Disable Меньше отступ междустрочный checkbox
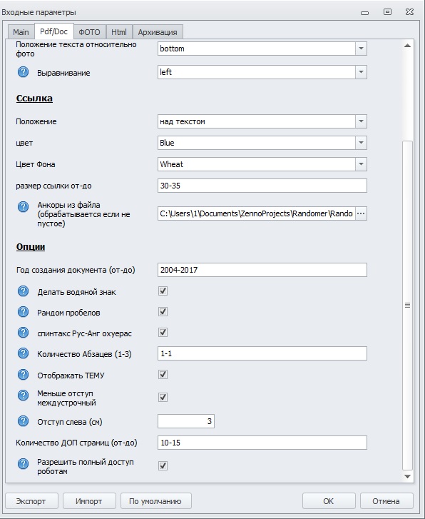Screen dimensions: 425x519 click(163, 397)
